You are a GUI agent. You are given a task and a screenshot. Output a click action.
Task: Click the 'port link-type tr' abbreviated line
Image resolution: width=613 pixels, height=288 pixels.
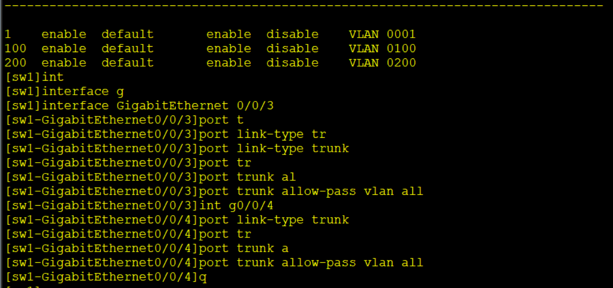(x=165, y=134)
